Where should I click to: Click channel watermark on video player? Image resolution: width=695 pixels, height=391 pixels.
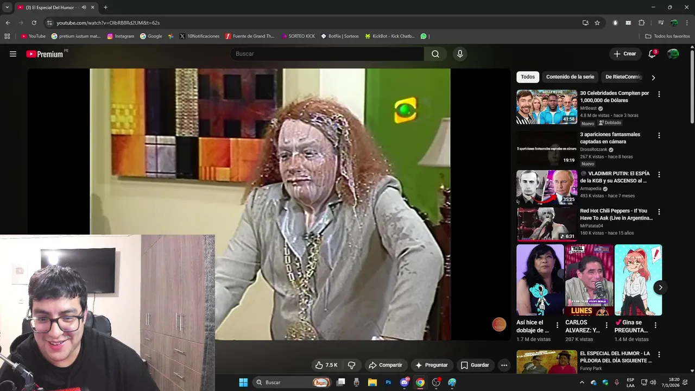point(499,325)
